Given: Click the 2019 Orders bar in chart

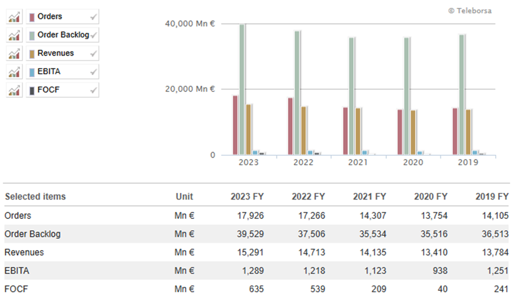Looking at the screenshot, I should [x=455, y=131].
